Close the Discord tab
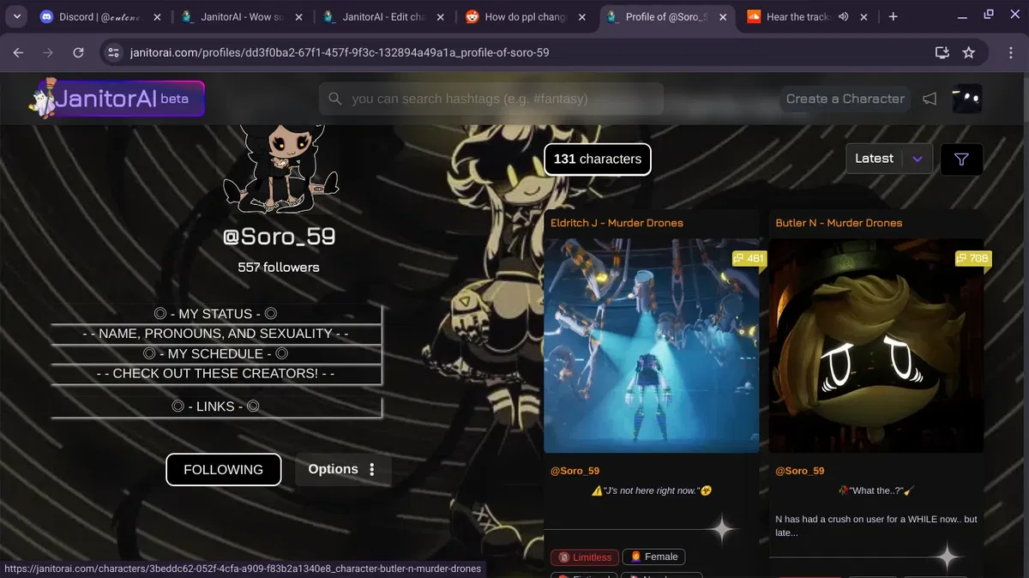 point(156,16)
